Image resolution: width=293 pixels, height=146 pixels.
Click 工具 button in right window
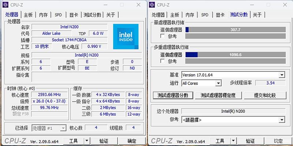click(x=220, y=141)
